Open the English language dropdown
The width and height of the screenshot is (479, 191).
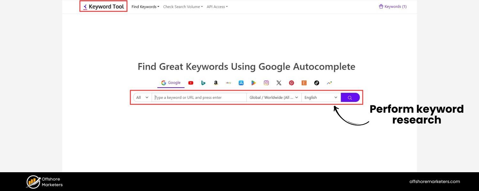pos(320,97)
